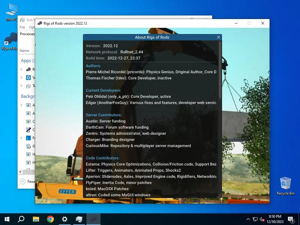
Task: Click Current Developers heading
Action: click(103, 90)
